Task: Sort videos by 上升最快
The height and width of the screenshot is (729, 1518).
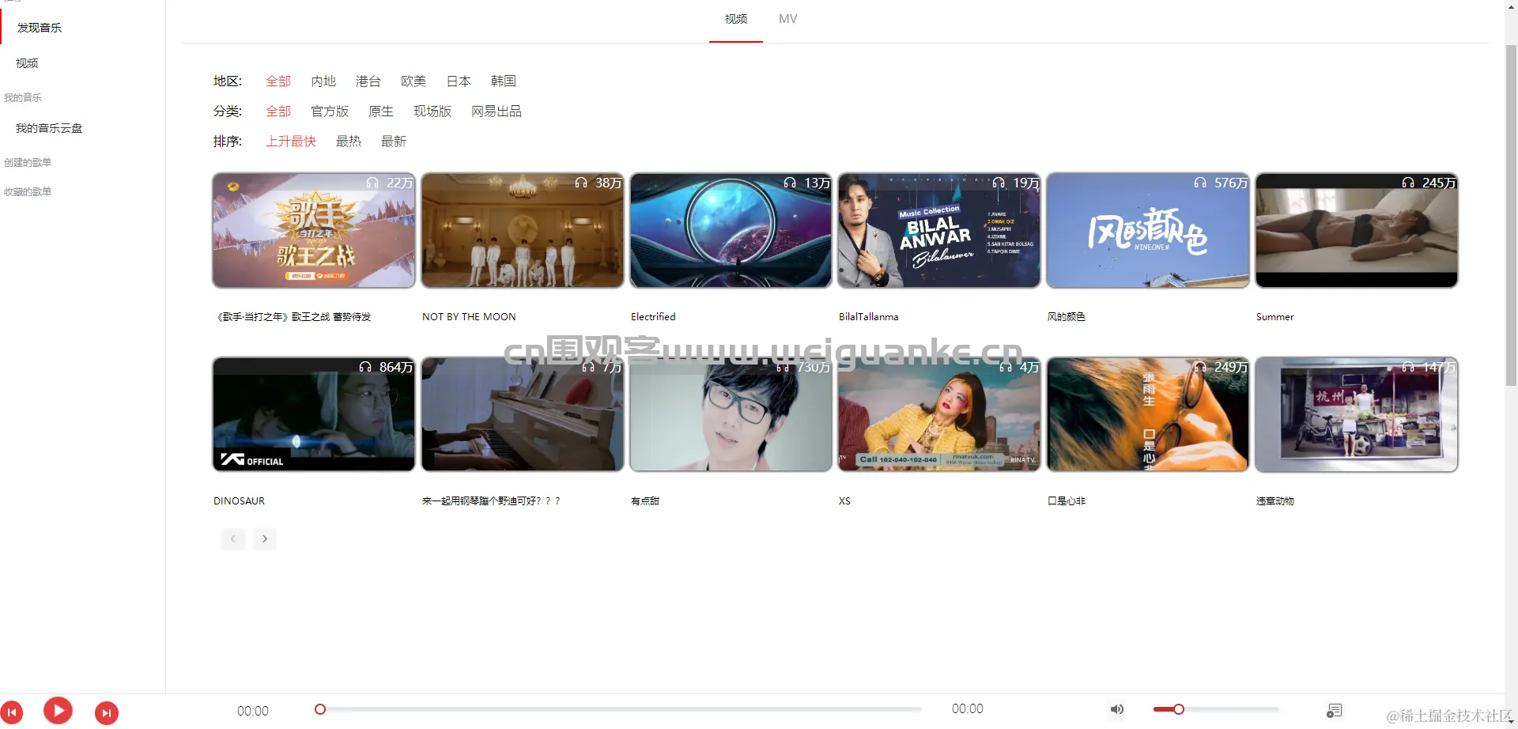Action: (291, 142)
